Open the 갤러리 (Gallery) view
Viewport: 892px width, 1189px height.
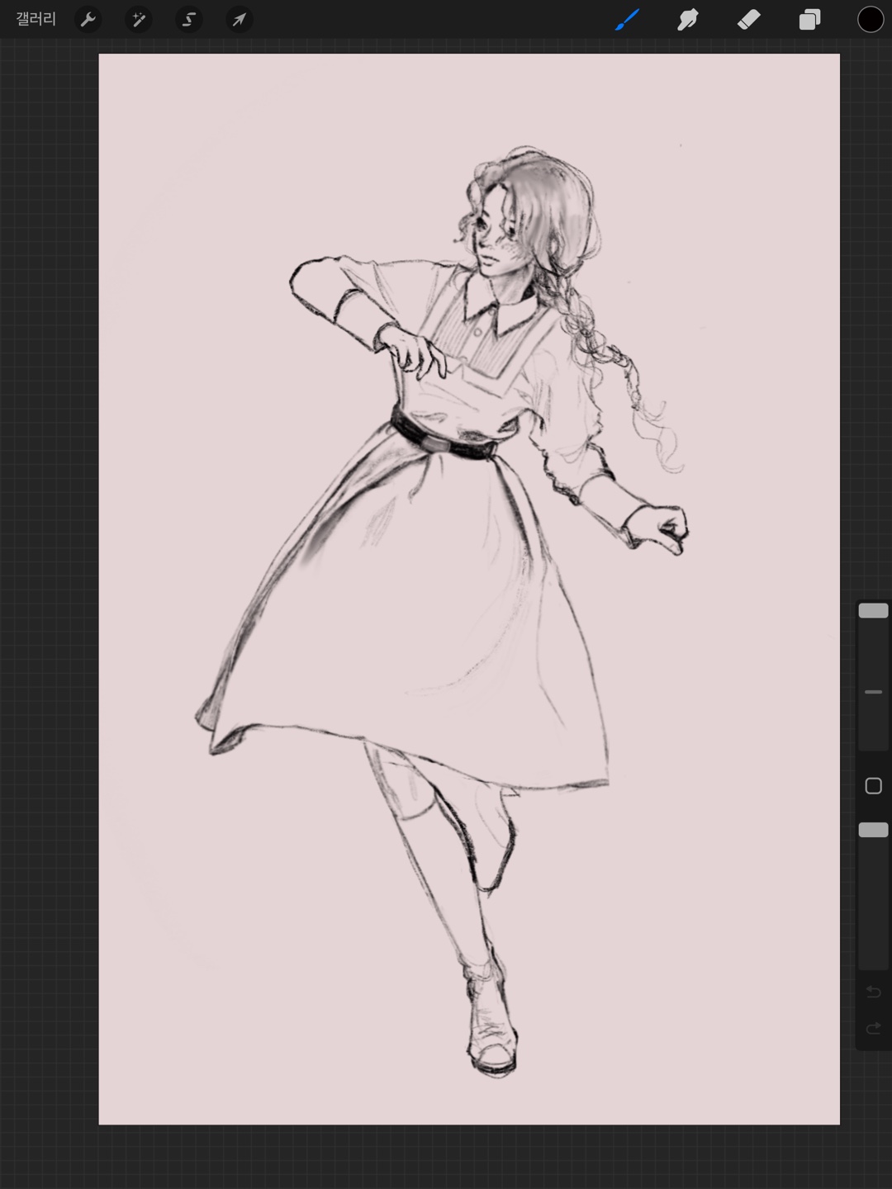coord(36,19)
